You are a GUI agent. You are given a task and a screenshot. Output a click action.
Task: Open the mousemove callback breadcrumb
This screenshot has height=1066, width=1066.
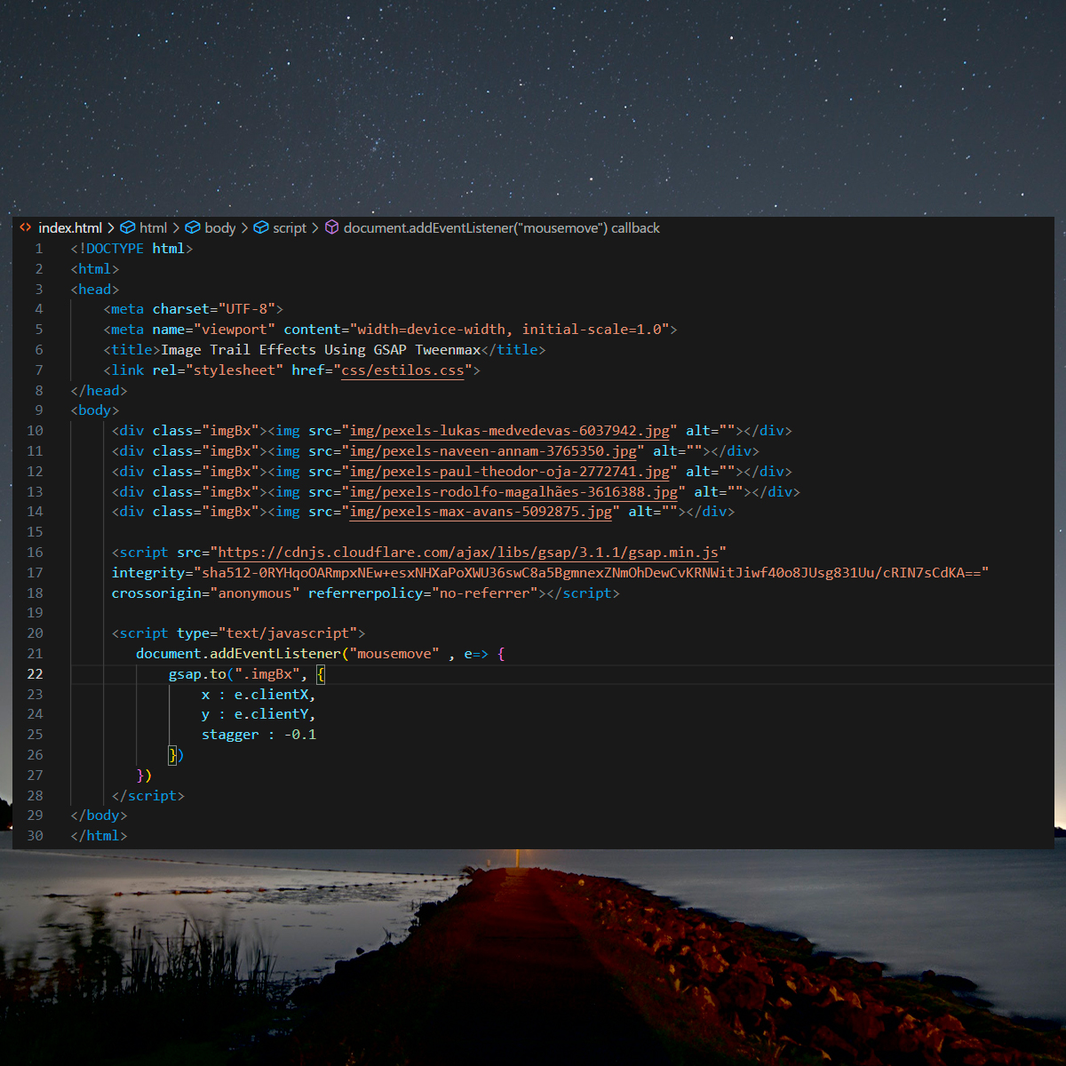pyautogui.click(x=501, y=228)
